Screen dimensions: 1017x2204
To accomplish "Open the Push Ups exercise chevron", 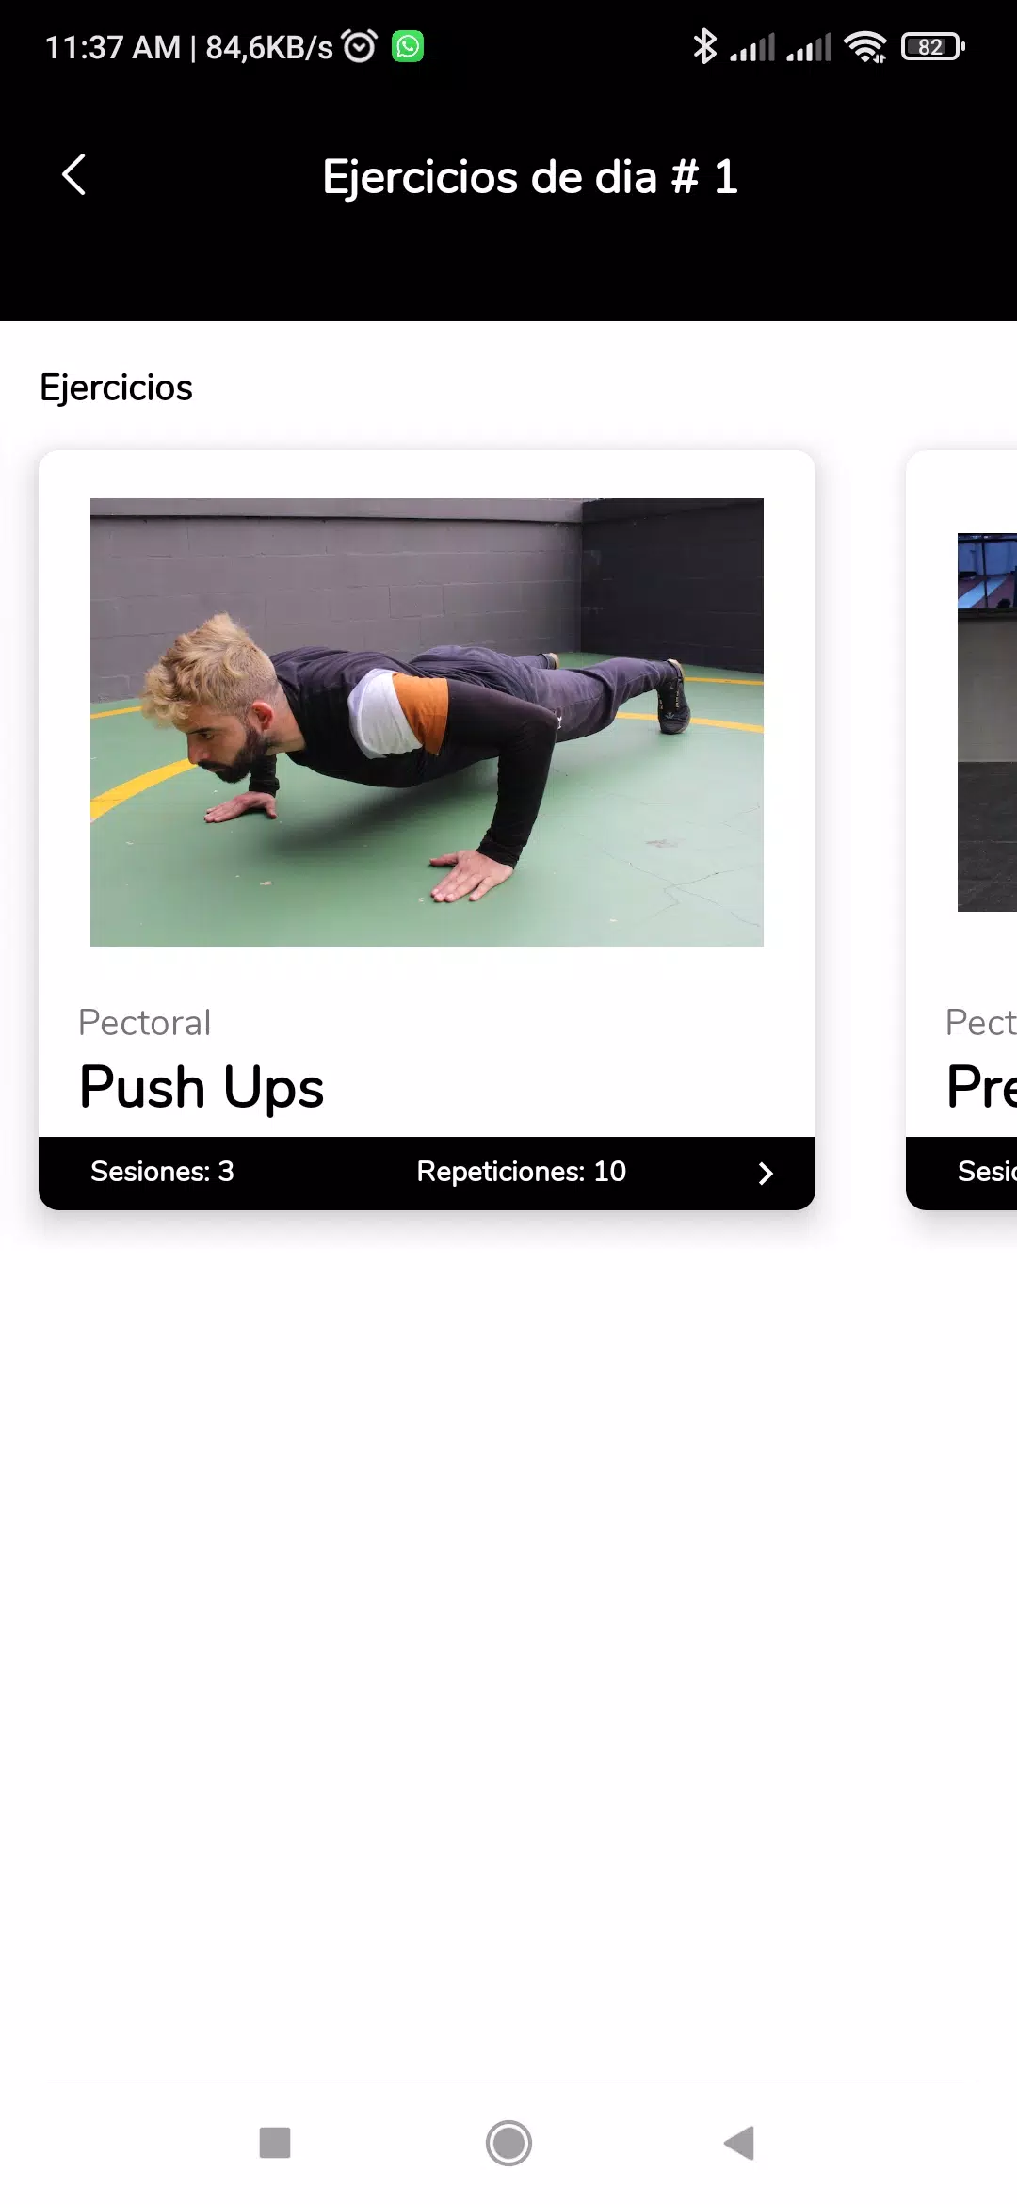I will 766,1173.
